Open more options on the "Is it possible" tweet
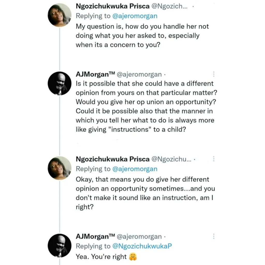Screen dimensions: 265x265 tap(214, 74)
